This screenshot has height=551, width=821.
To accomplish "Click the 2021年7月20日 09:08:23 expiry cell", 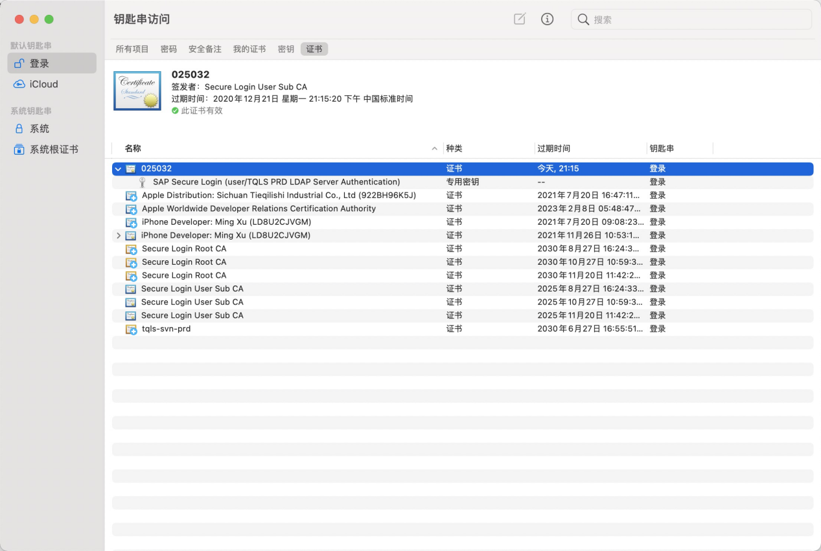I will click(589, 222).
